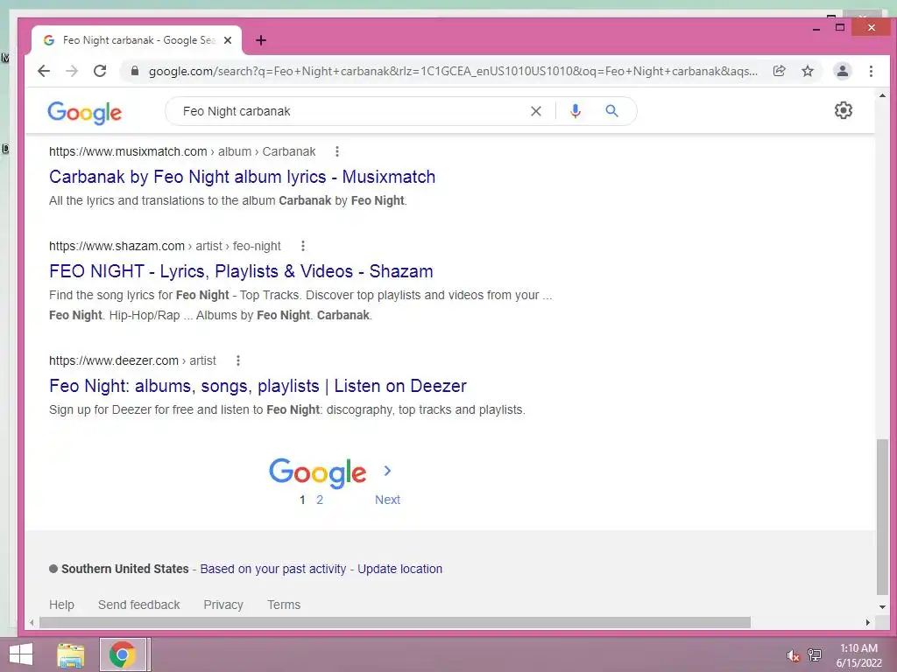This screenshot has height=672, width=897.
Task: Click the scroll right arrow
Action: pos(868,622)
